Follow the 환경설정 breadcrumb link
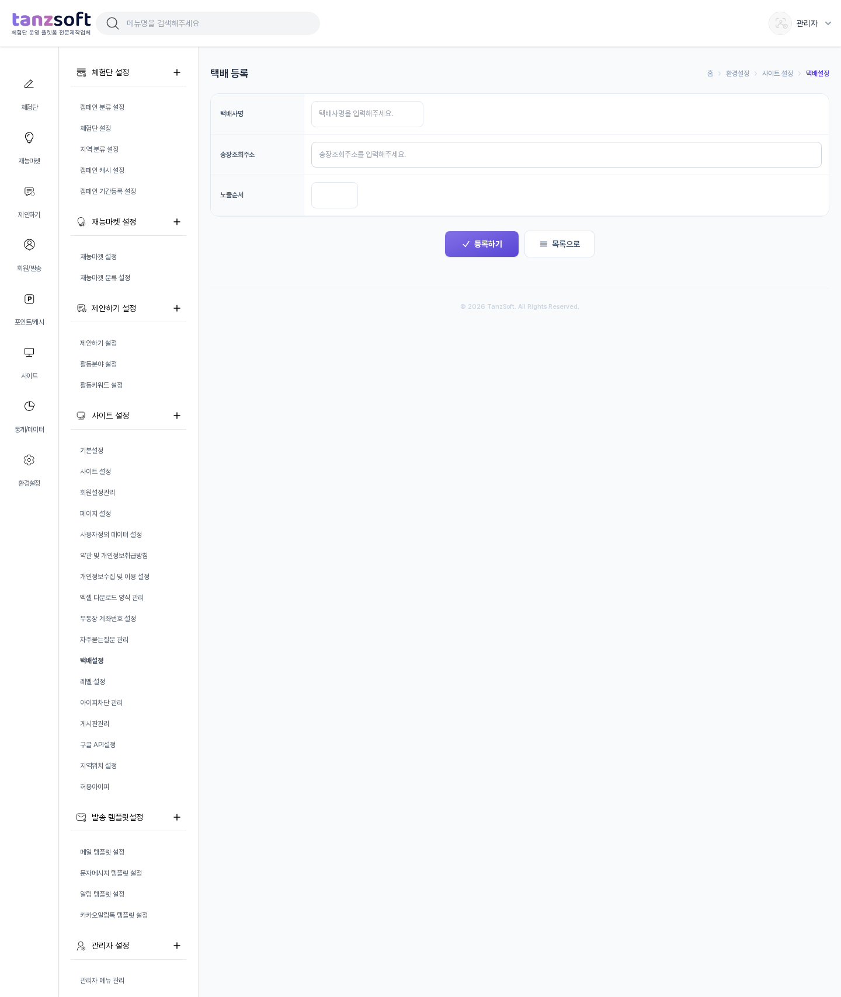 coord(738,74)
